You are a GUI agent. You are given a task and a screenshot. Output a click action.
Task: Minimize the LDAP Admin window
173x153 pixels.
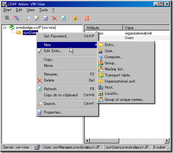click(x=156, y=4)
